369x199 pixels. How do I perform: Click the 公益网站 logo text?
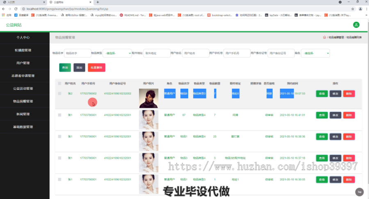point(14,25)
